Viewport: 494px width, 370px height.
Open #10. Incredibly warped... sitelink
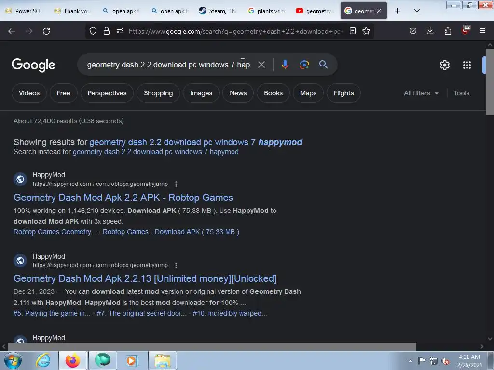point(230,313)
